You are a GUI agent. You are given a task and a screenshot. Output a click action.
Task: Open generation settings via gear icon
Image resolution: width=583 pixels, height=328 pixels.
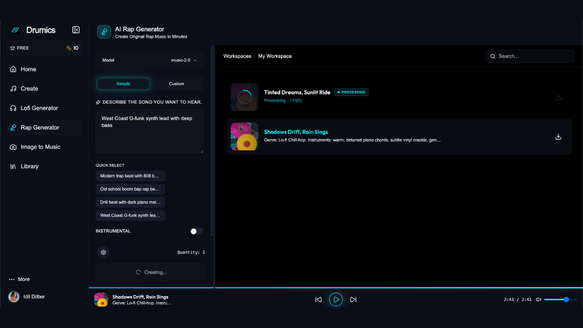(103, 252)
